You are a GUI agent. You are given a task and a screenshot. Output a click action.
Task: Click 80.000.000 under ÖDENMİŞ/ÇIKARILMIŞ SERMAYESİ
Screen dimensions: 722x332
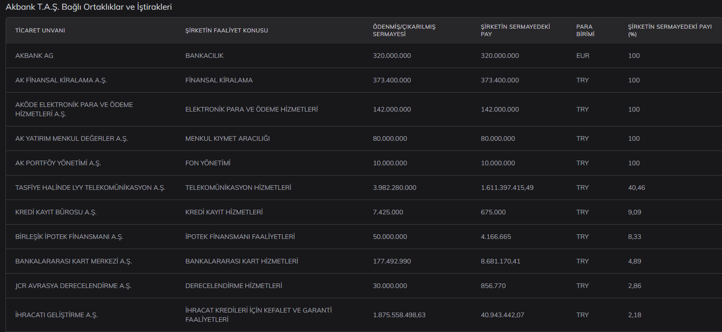point(390,138)
